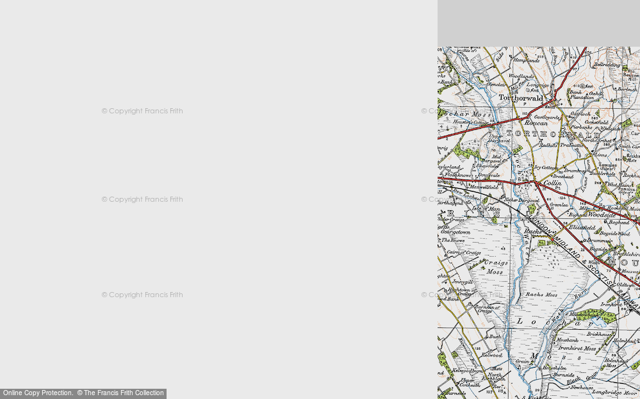The height and width of the screenshot is (399, 640).
Task: Click the Upper Conheath label
Action: pyautogui.click(x=470, y=383)
